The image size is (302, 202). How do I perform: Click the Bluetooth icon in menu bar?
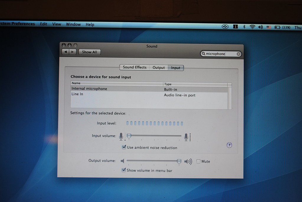tap(244, 27)
